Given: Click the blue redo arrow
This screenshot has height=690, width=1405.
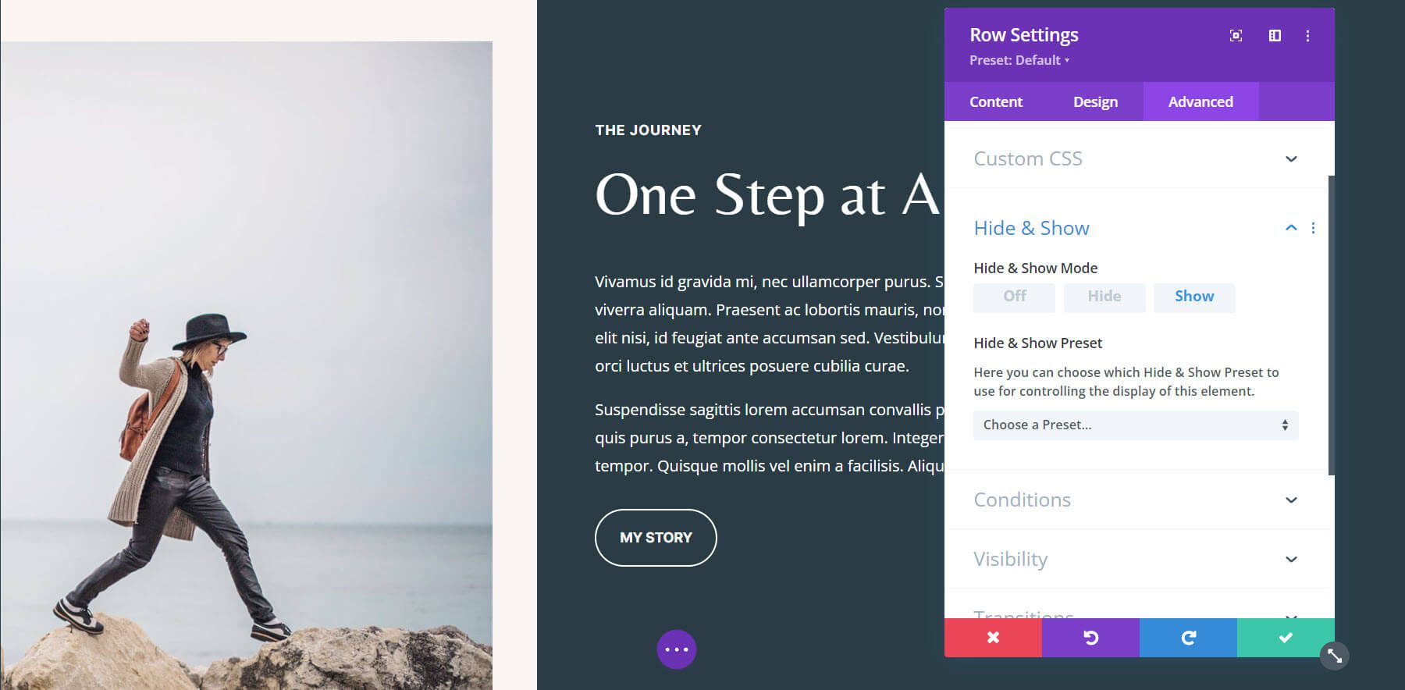Looking at the screenshot, I should click(x=1188, y=638).
